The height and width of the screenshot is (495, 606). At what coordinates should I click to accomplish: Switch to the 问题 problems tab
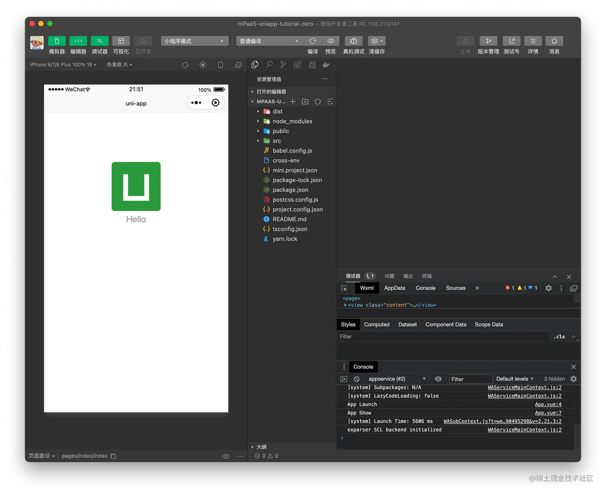point(390,276)
